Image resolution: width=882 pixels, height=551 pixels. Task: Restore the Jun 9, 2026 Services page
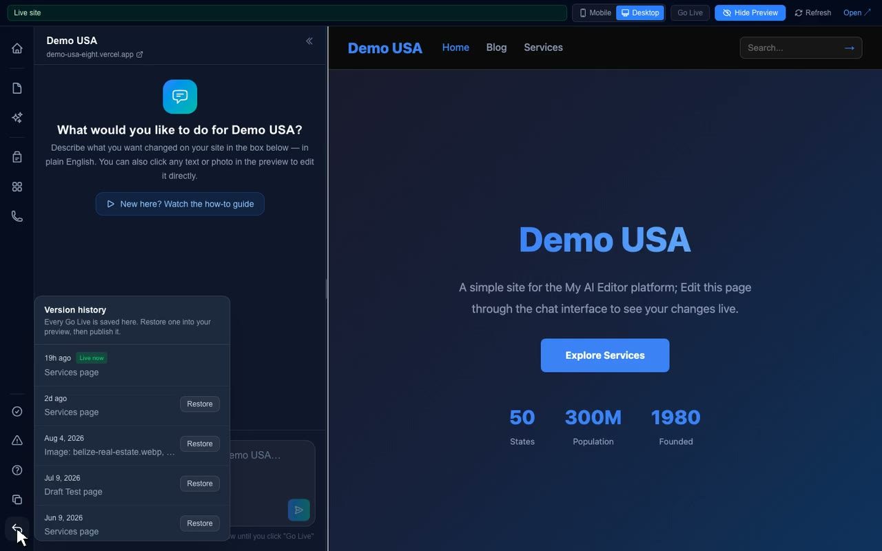[200, 524]
